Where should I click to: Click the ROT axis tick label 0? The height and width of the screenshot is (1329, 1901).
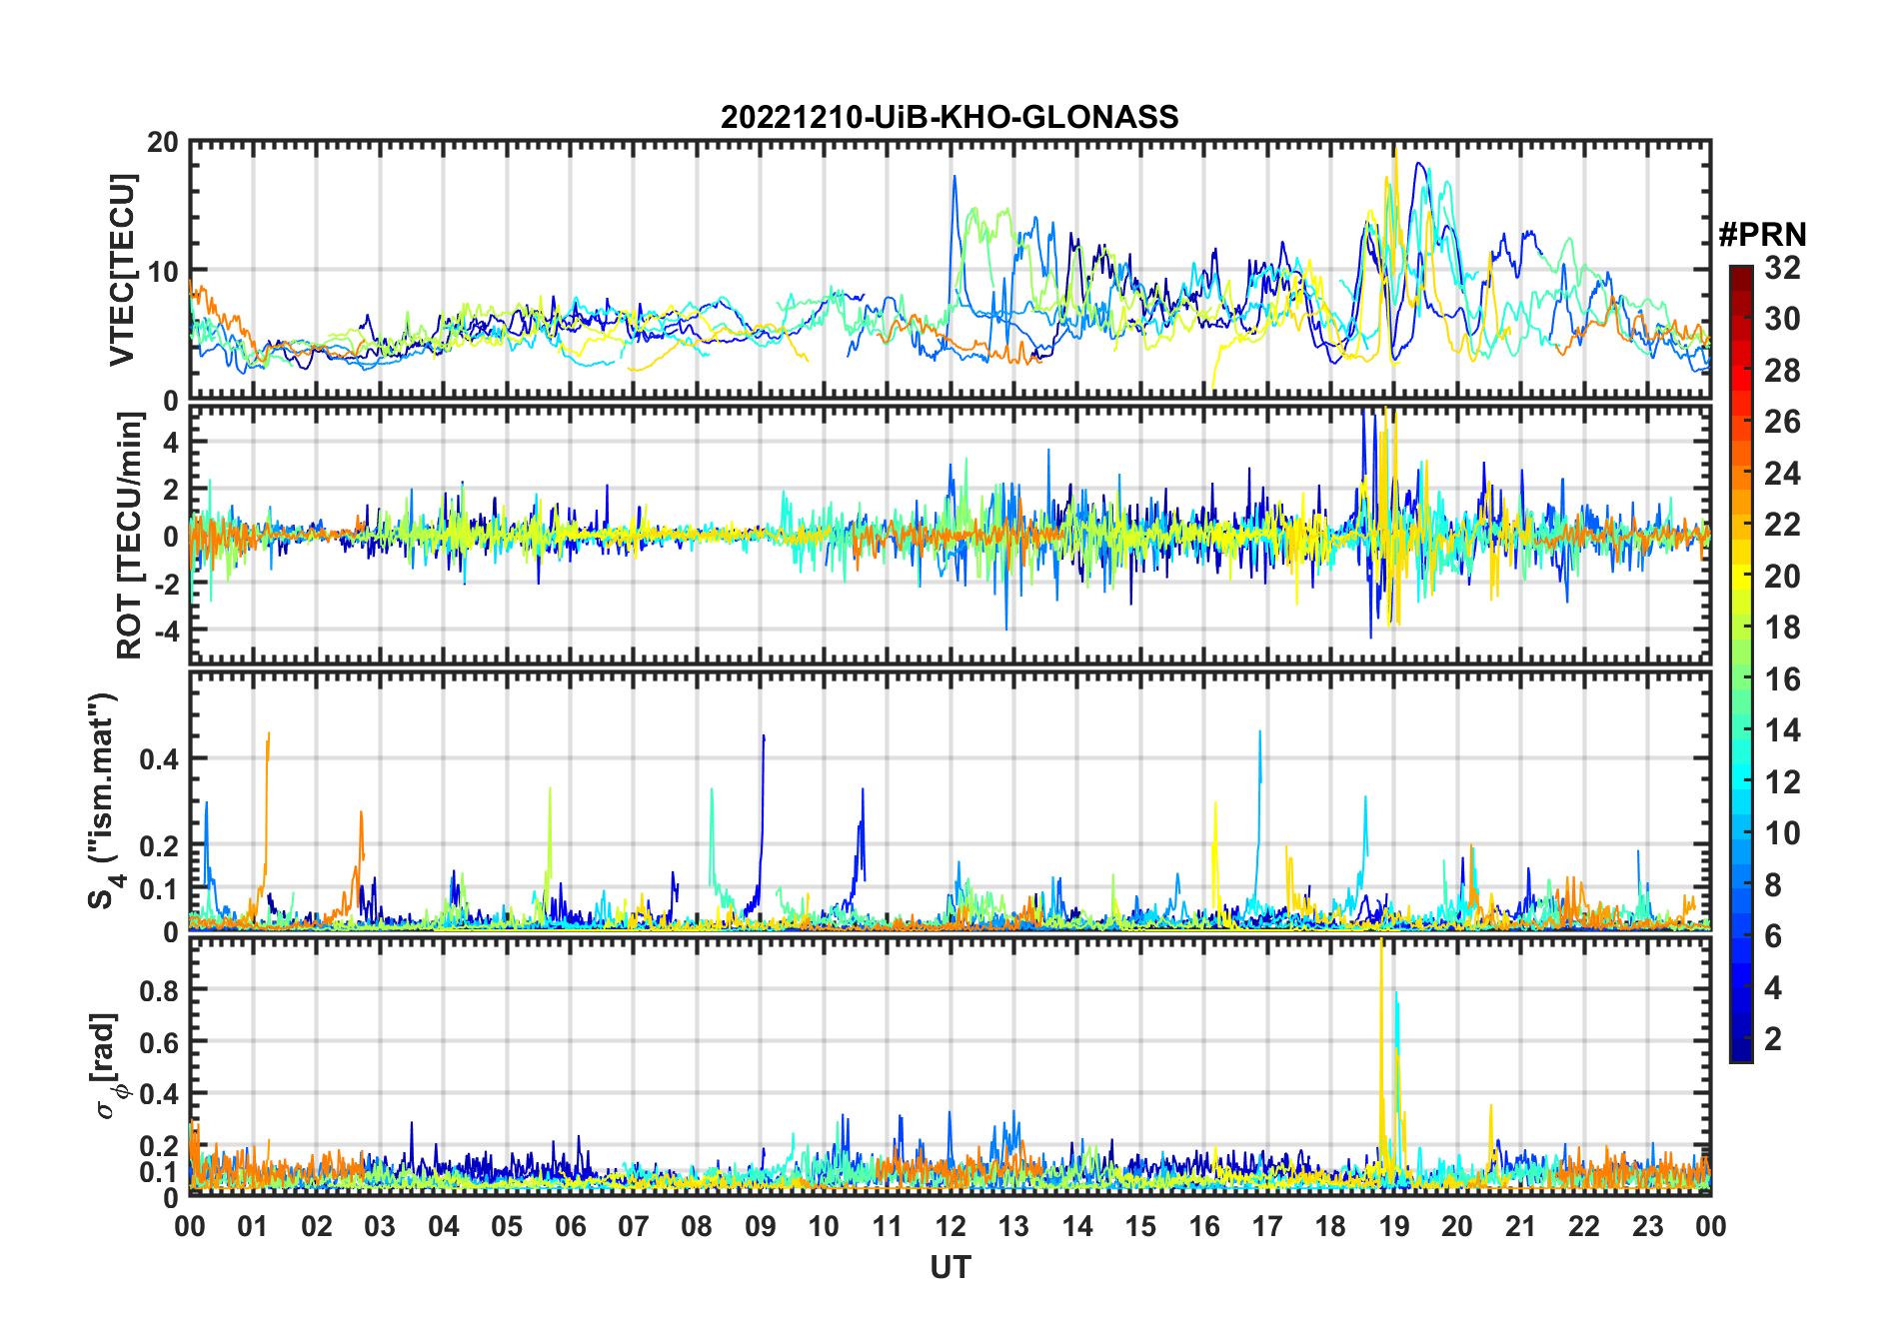[x=171, y=537]
